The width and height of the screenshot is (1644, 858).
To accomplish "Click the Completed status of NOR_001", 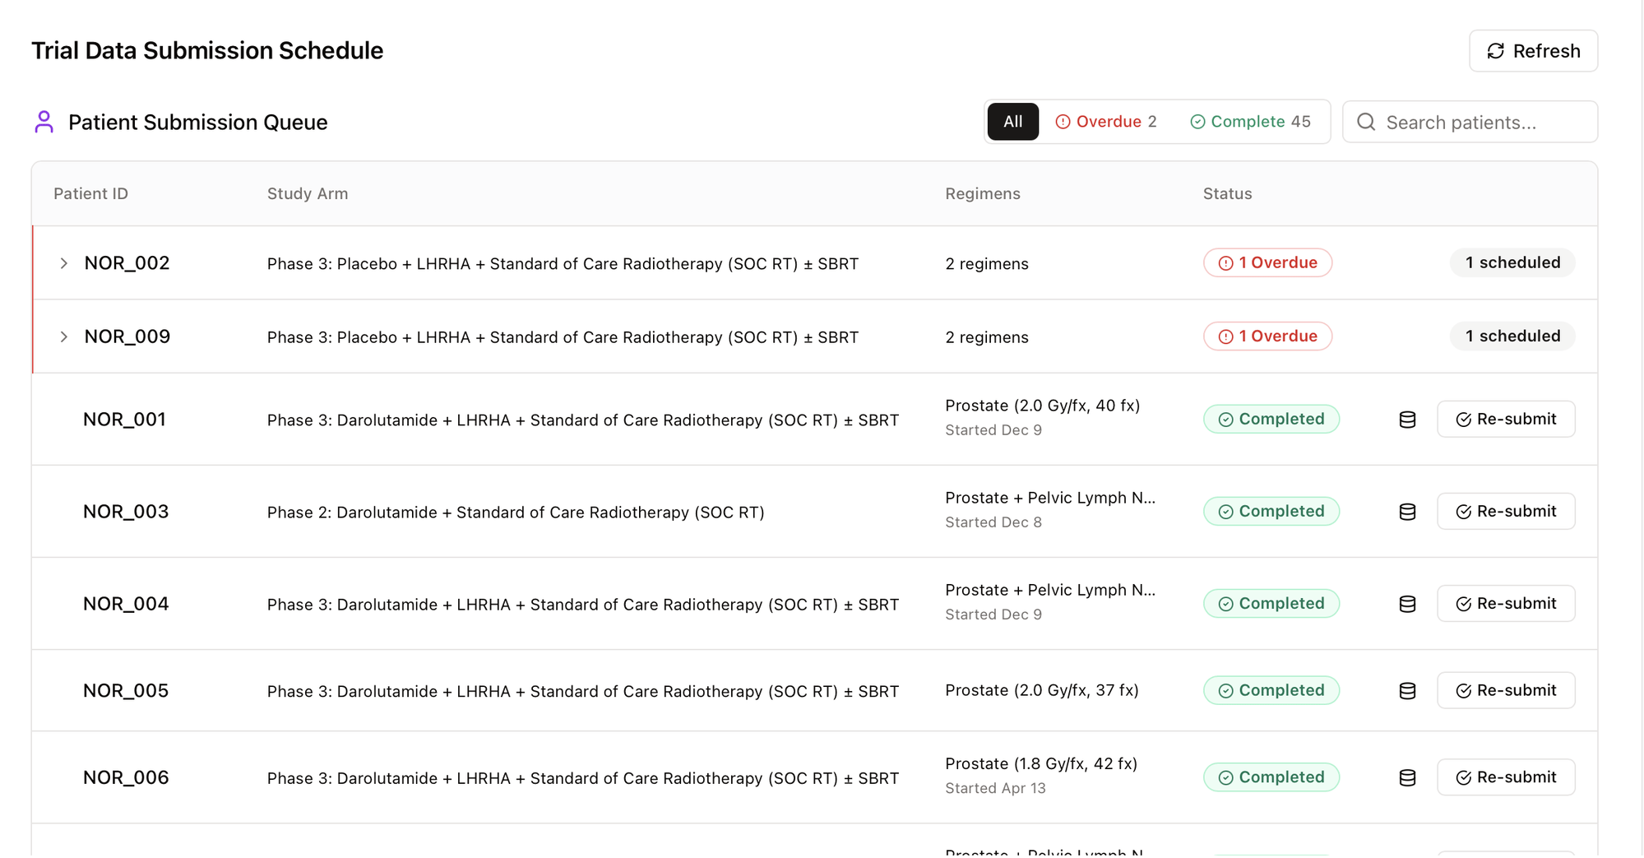I will pyautogui.click(x=1271, y=420).
